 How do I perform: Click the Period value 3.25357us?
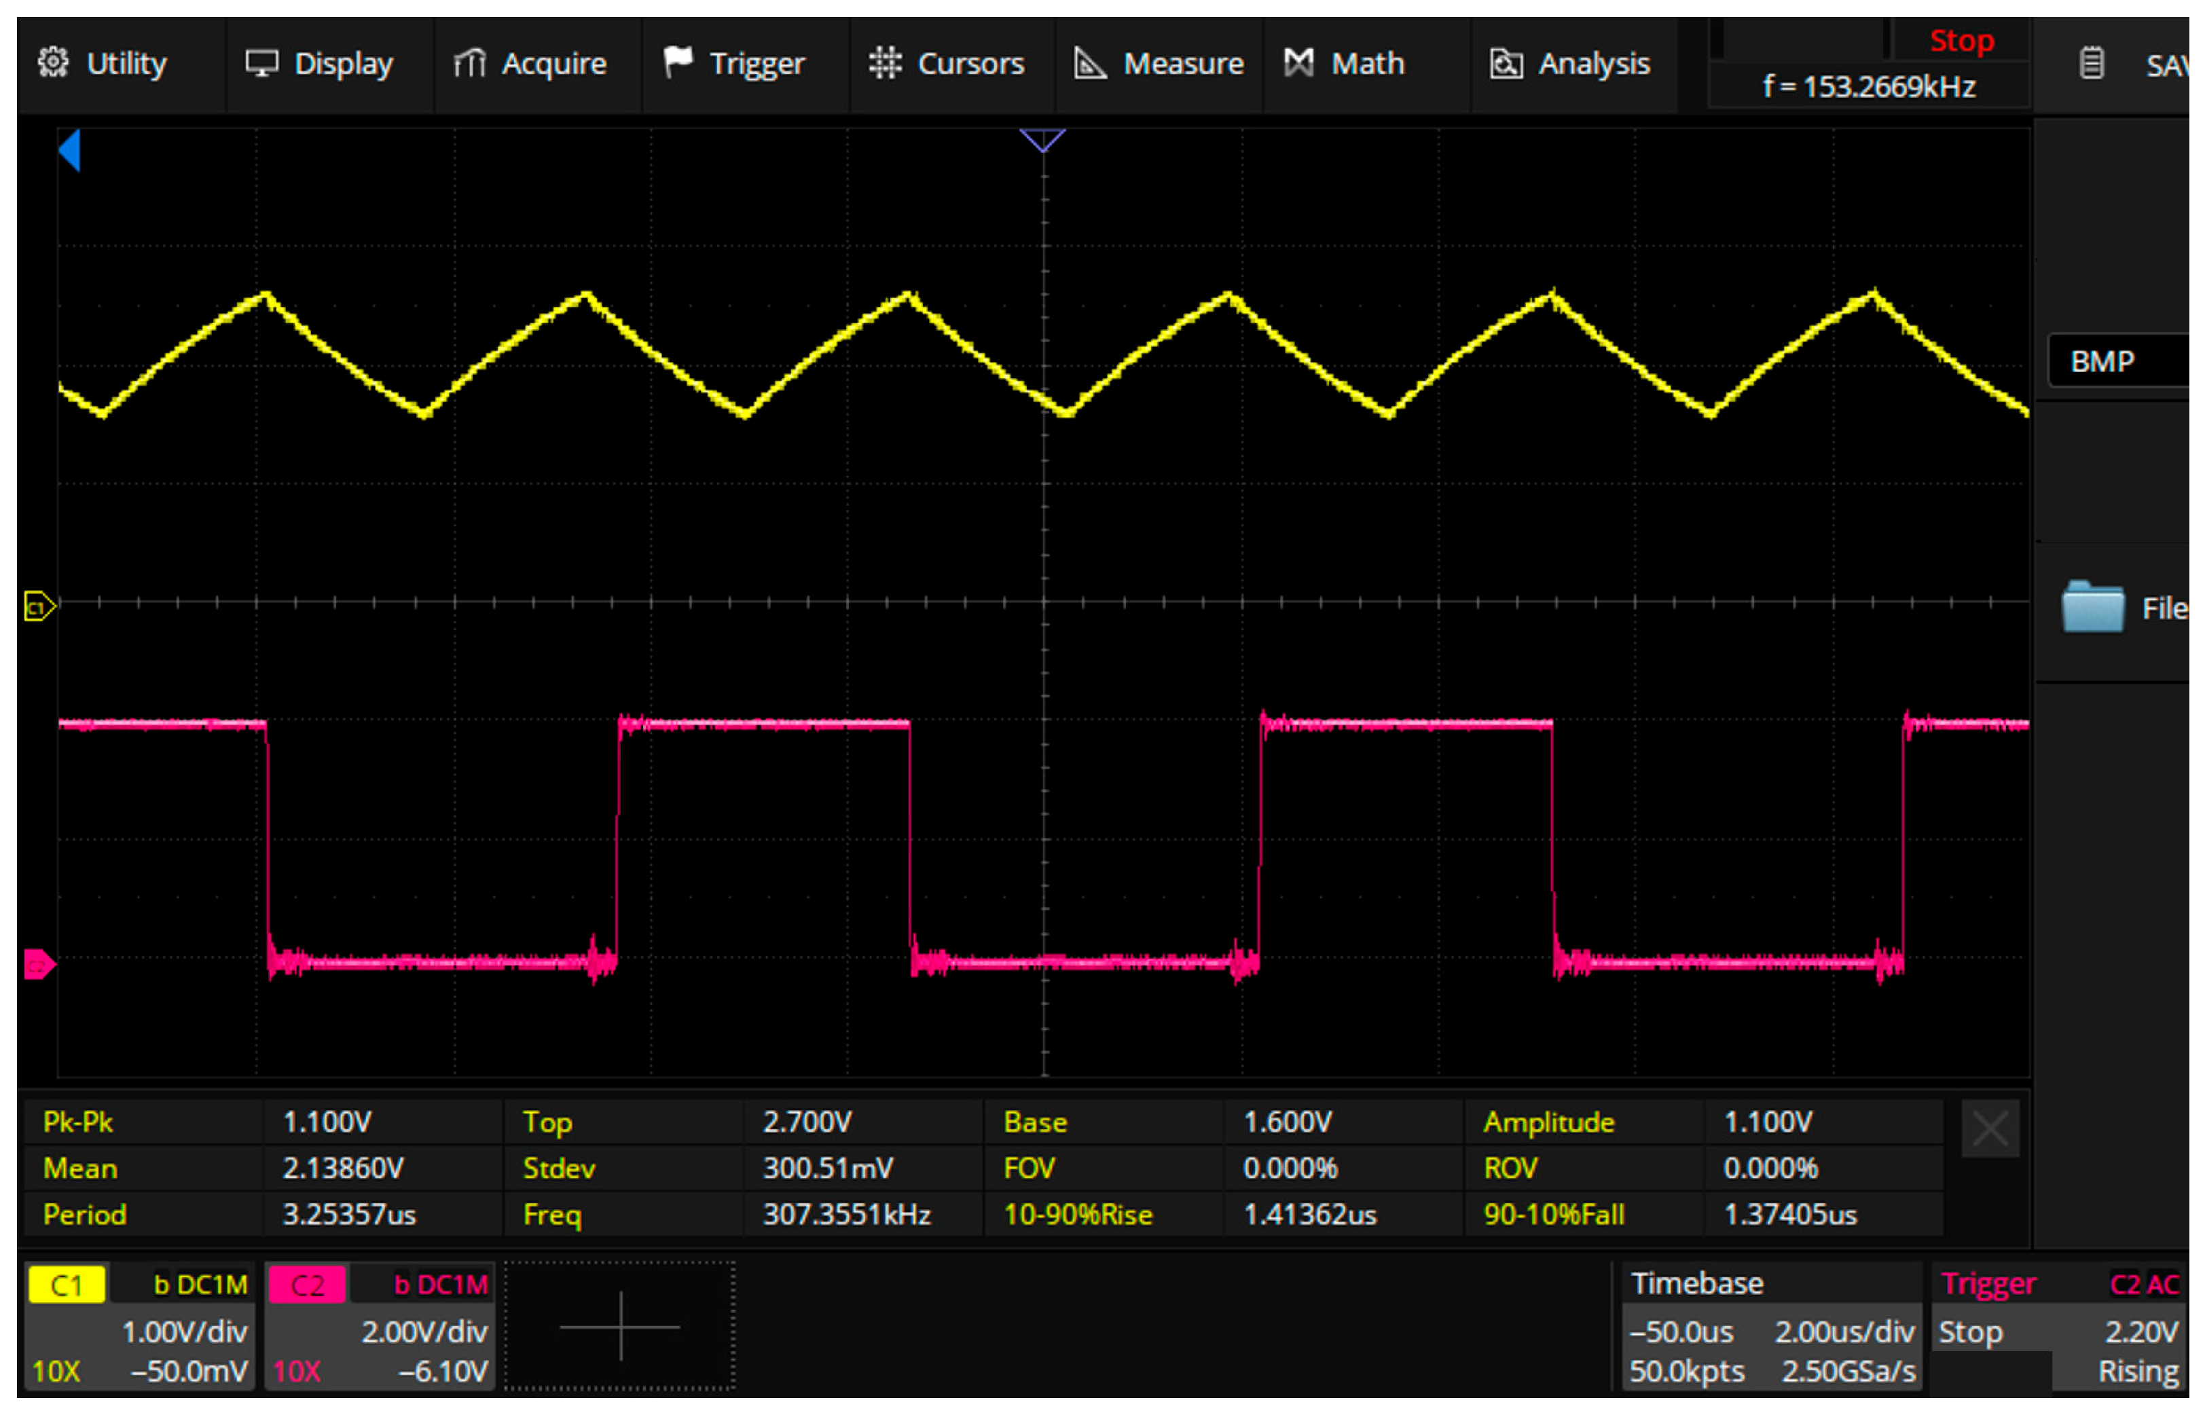[x=349, y=1215]
